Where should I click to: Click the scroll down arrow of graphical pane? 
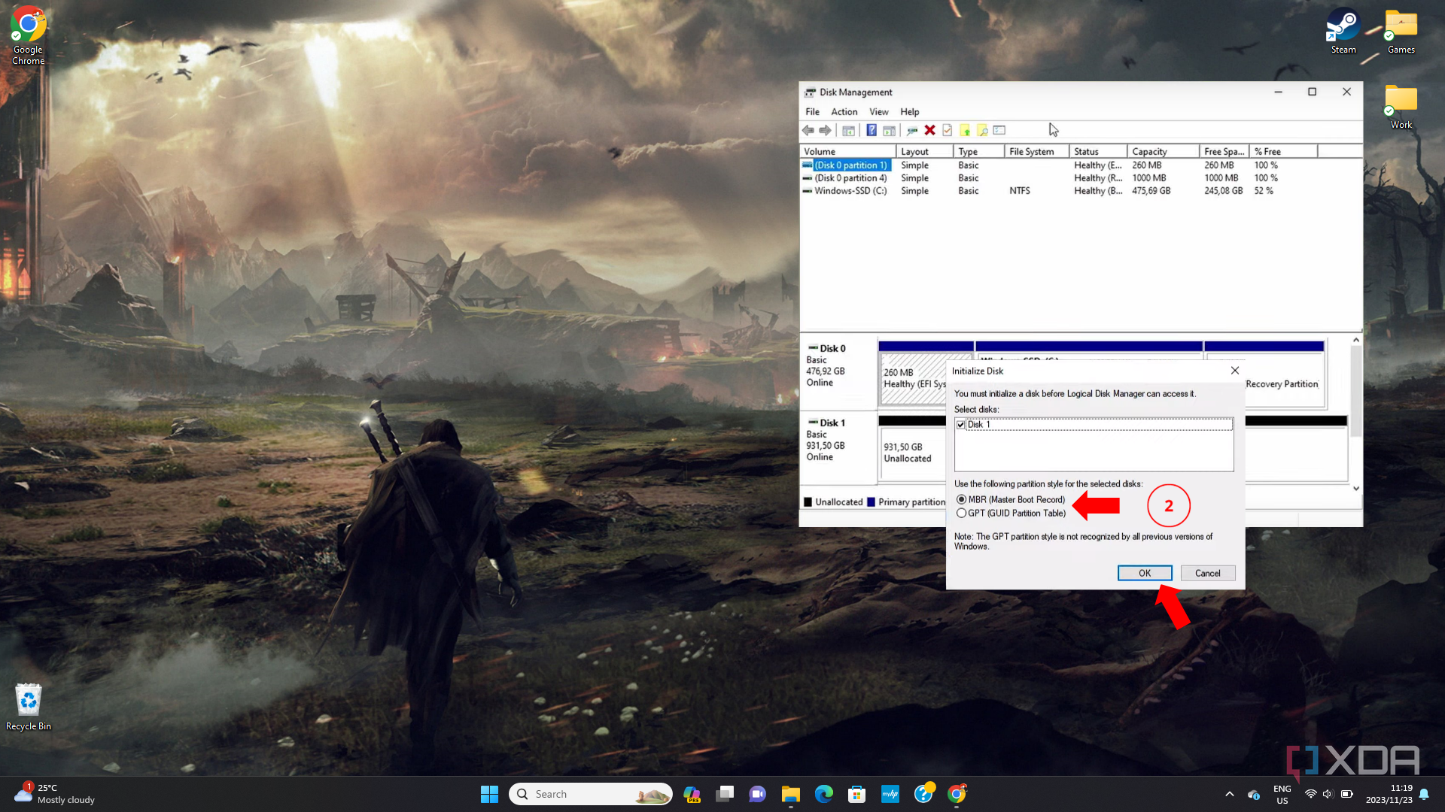(1356, 489)
